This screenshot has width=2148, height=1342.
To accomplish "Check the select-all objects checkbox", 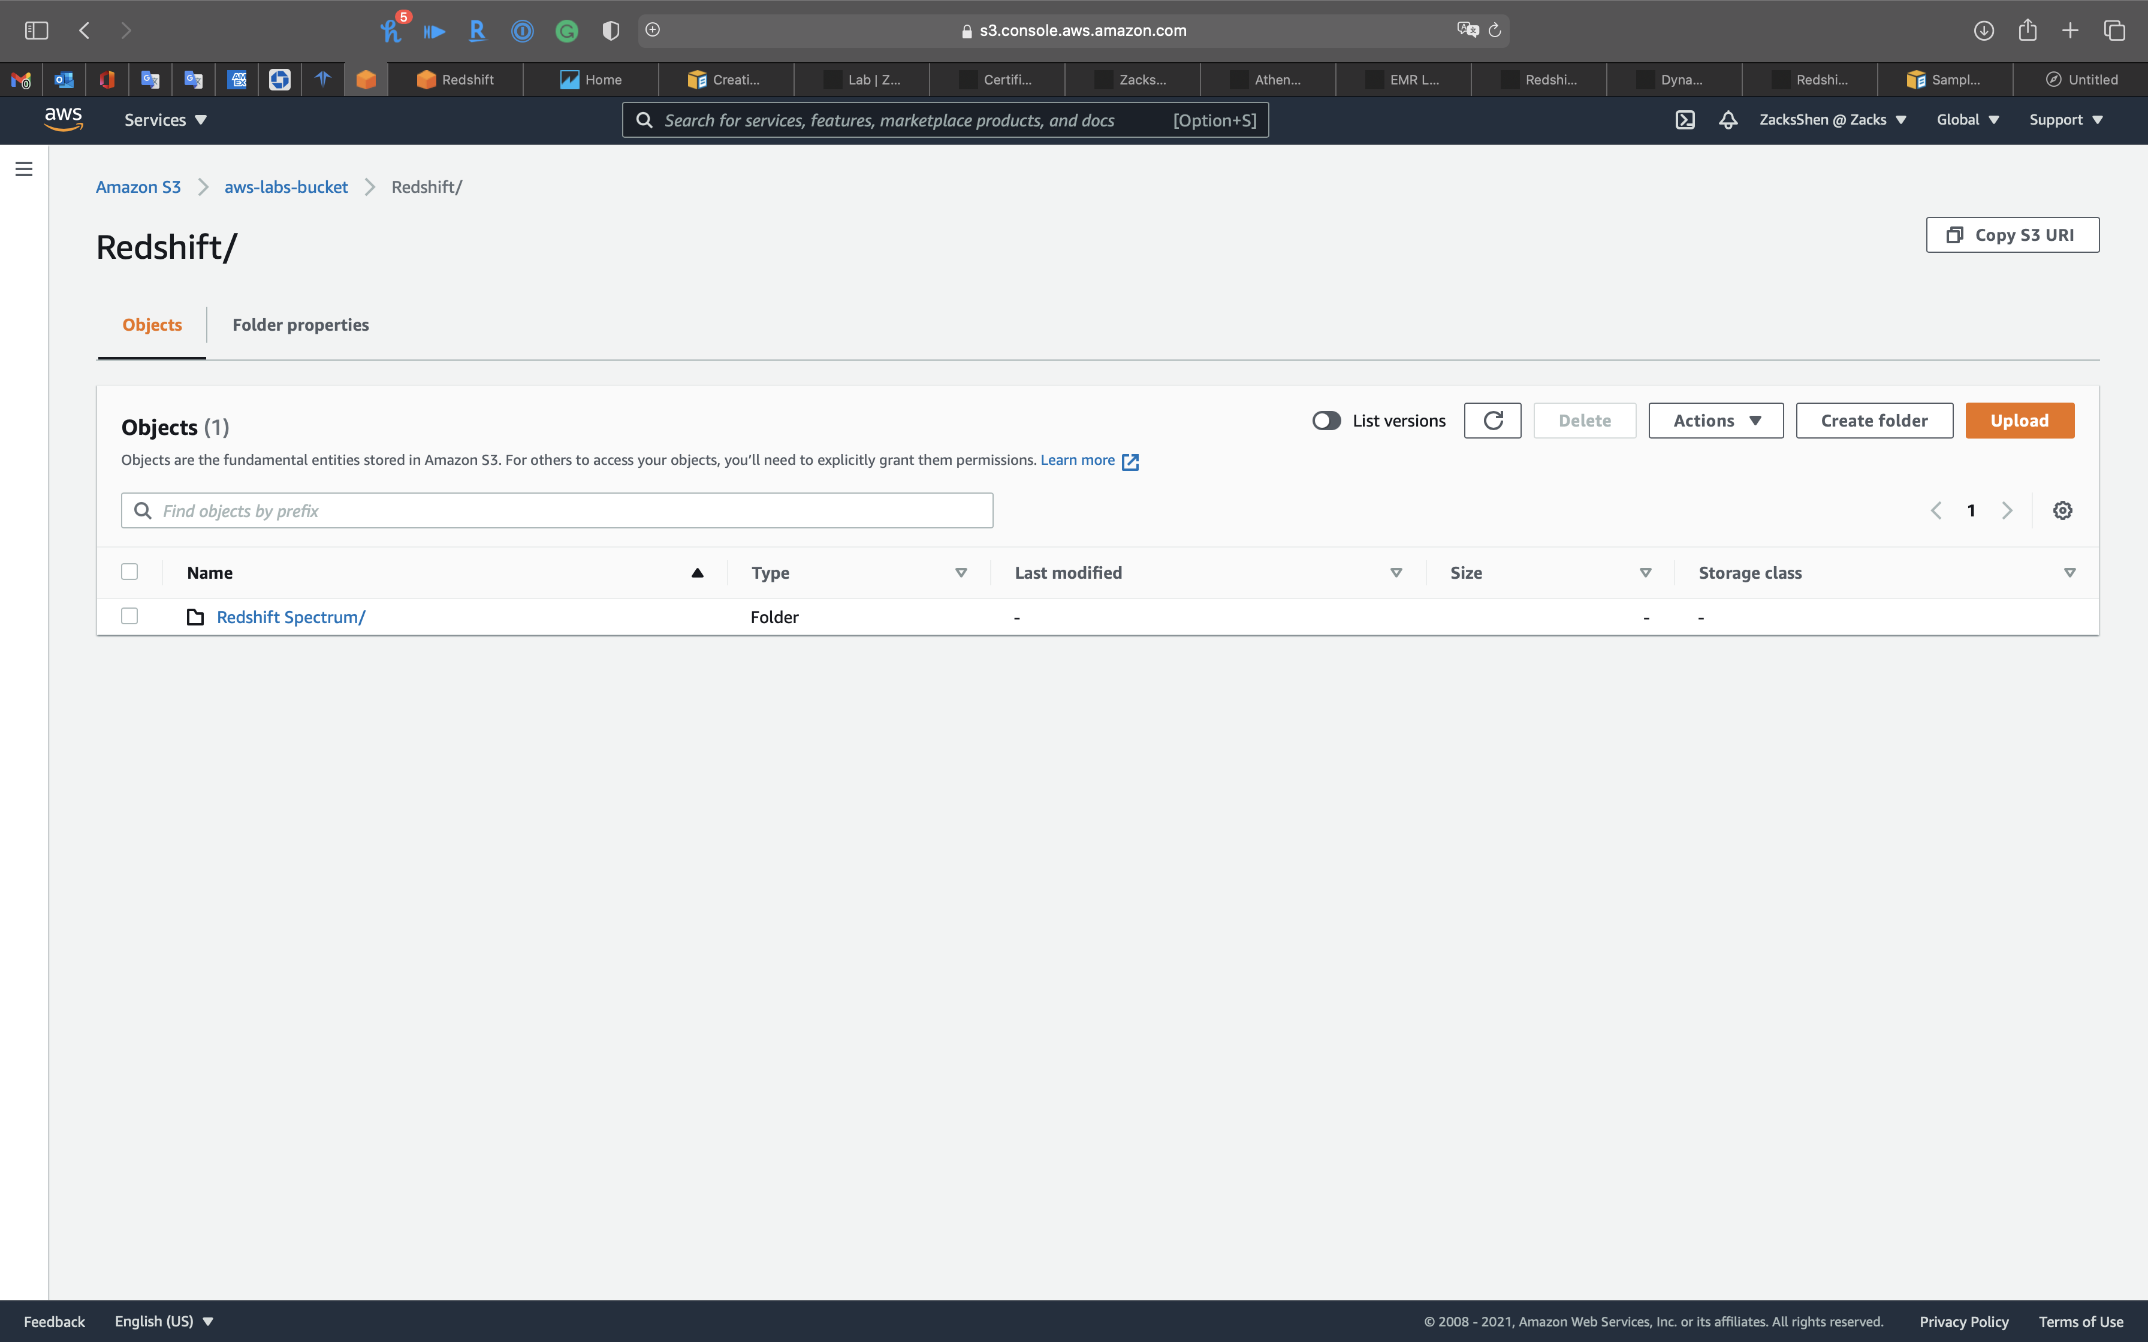I will [129, 572].
